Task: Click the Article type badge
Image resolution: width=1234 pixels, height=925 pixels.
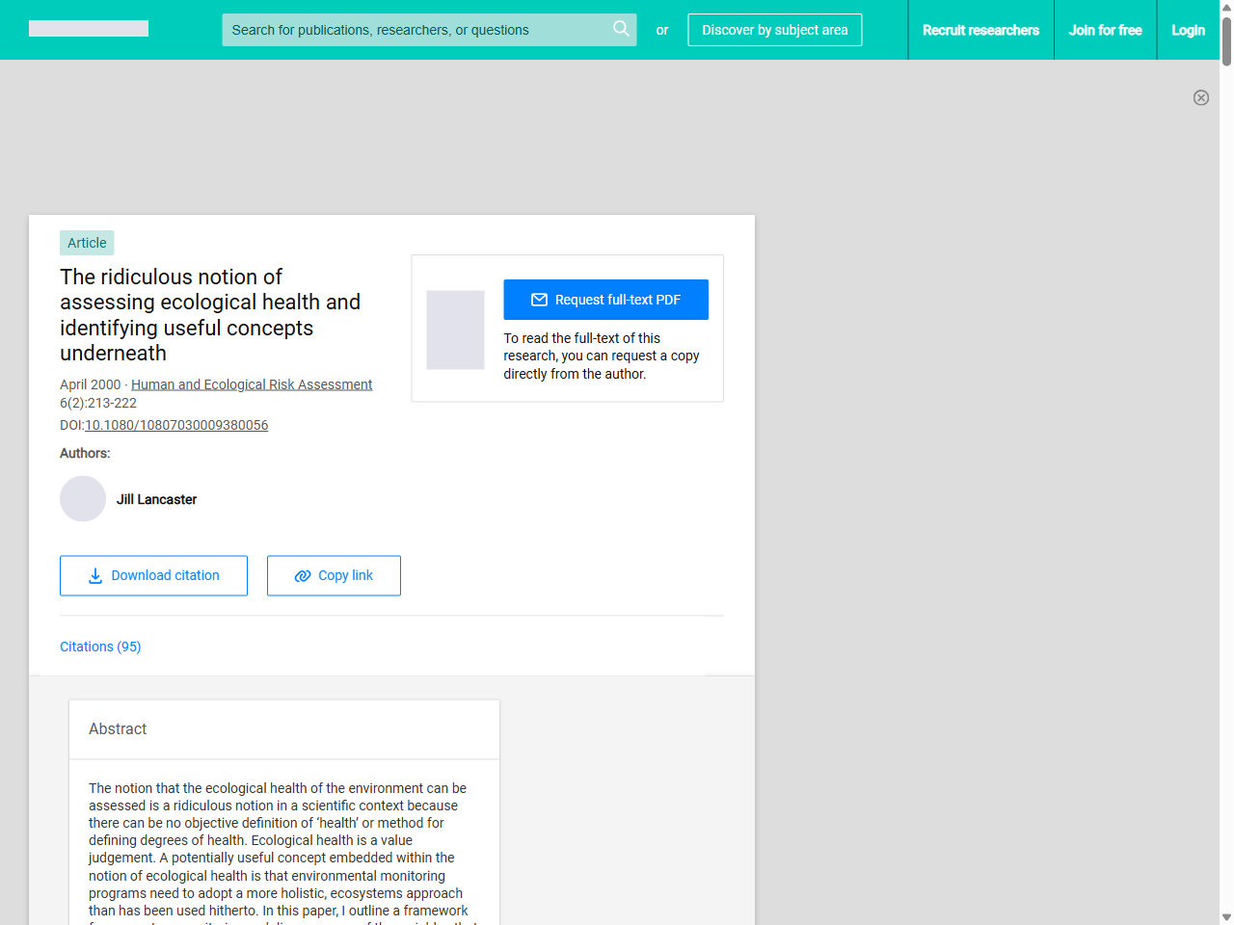Action: click(87, 243)
